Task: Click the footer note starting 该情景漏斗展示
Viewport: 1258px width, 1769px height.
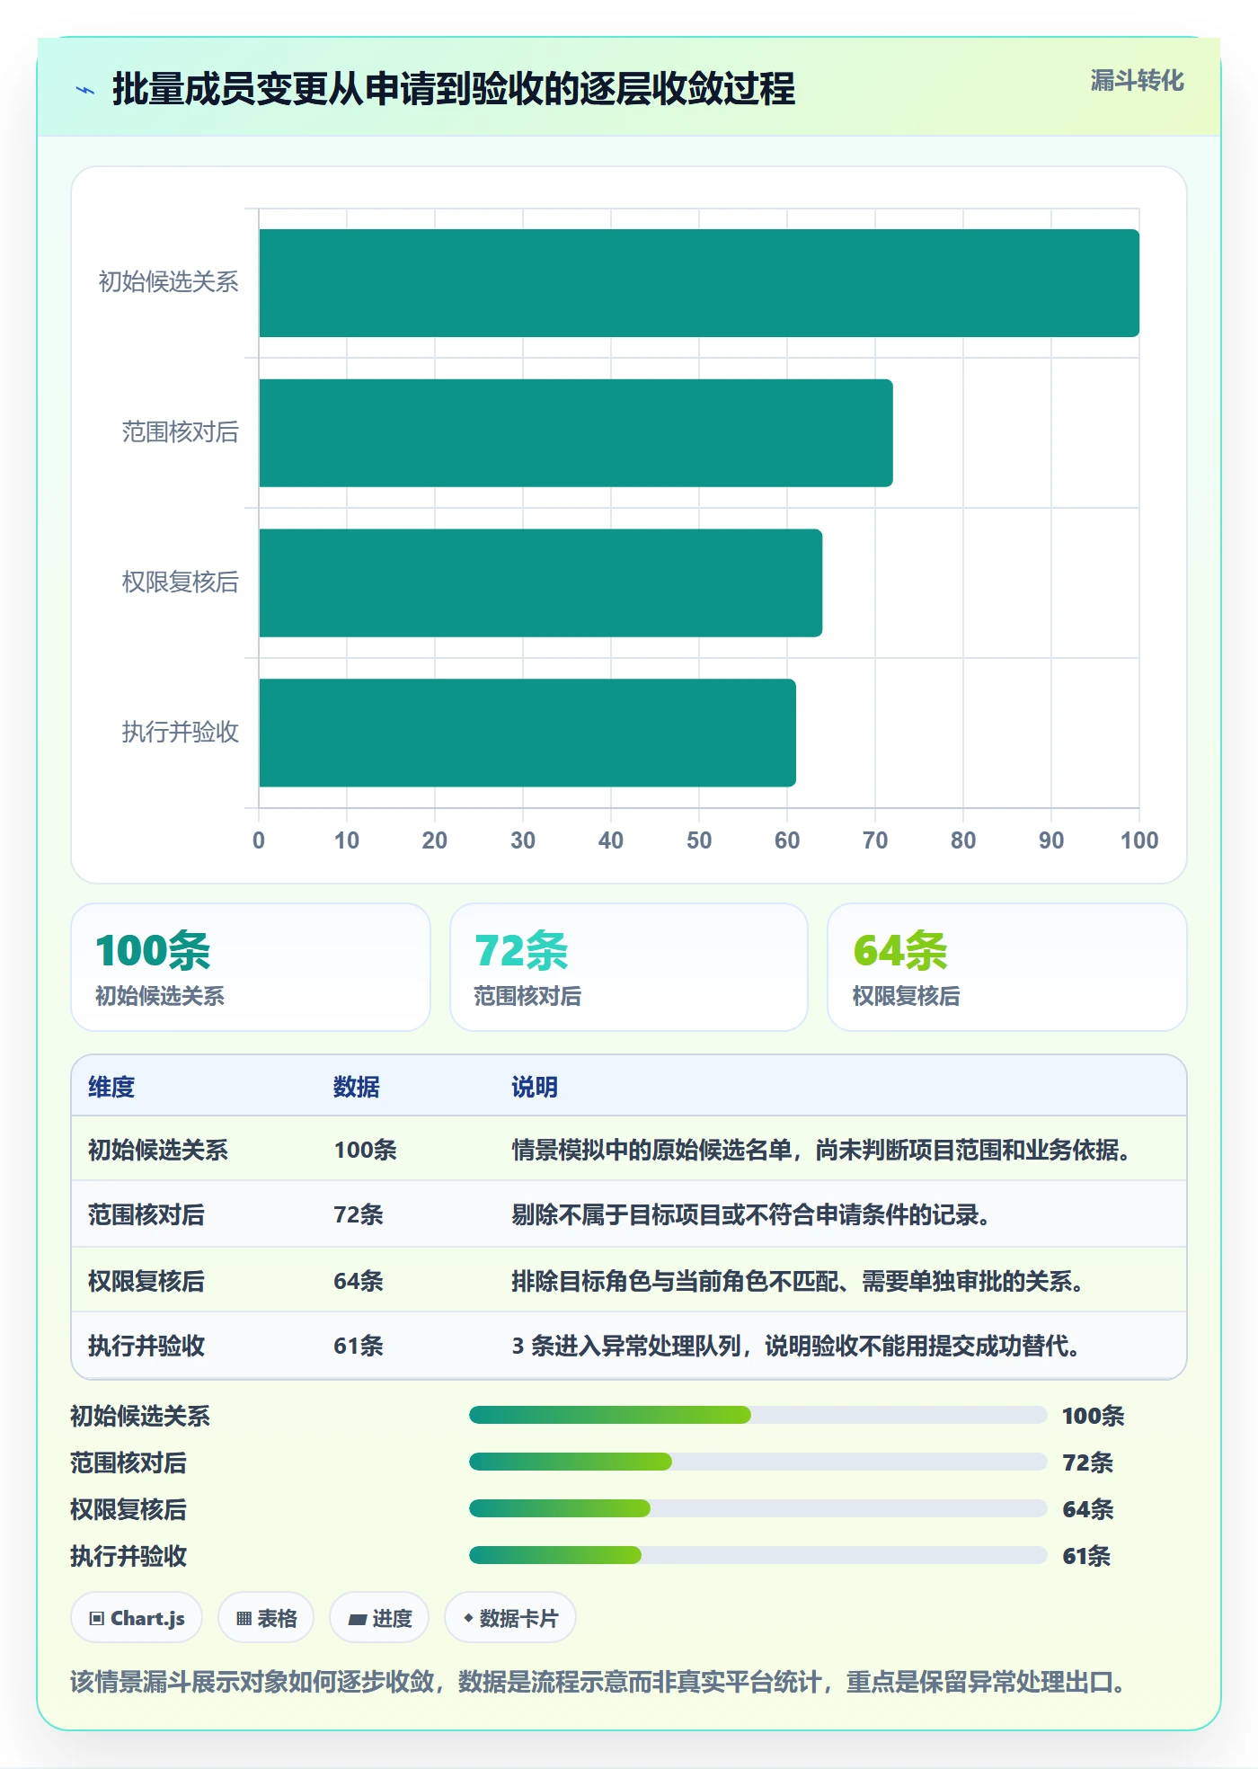Action: 598,1681
